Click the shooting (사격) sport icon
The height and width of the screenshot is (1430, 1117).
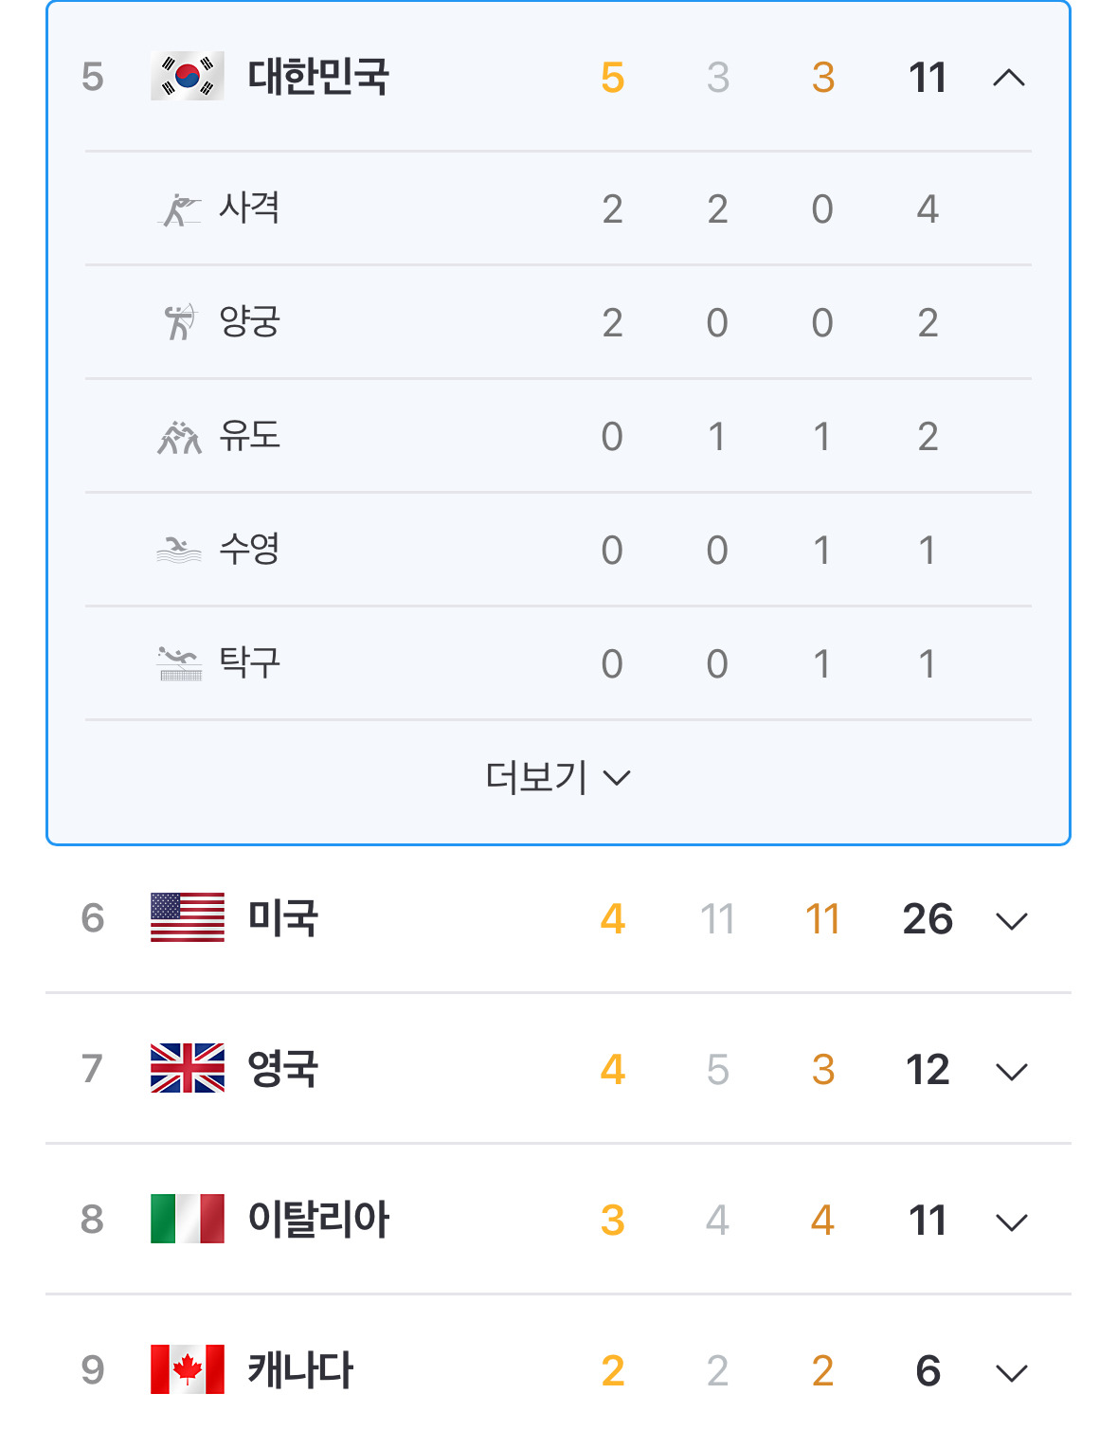tap(179, 209)
